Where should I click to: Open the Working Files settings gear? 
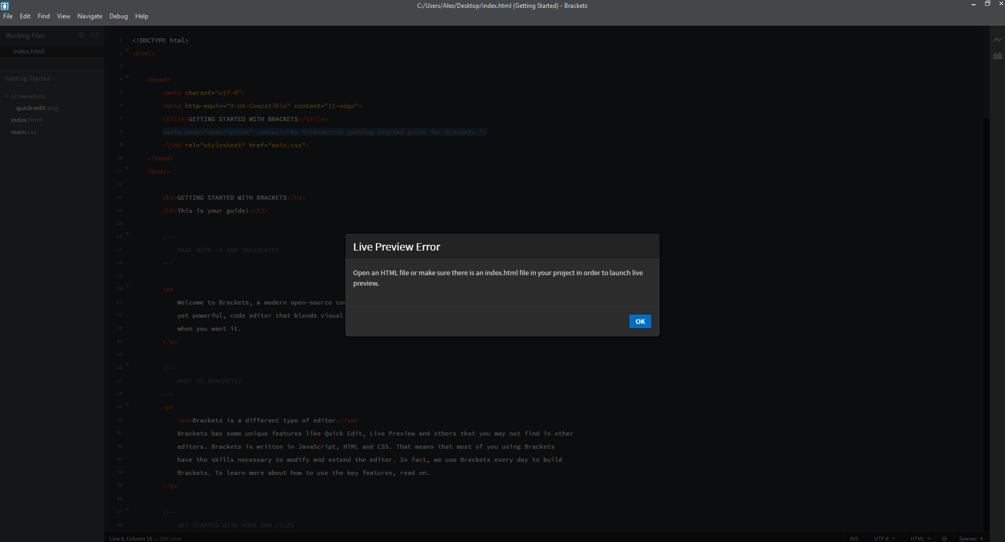click(81, 35)
